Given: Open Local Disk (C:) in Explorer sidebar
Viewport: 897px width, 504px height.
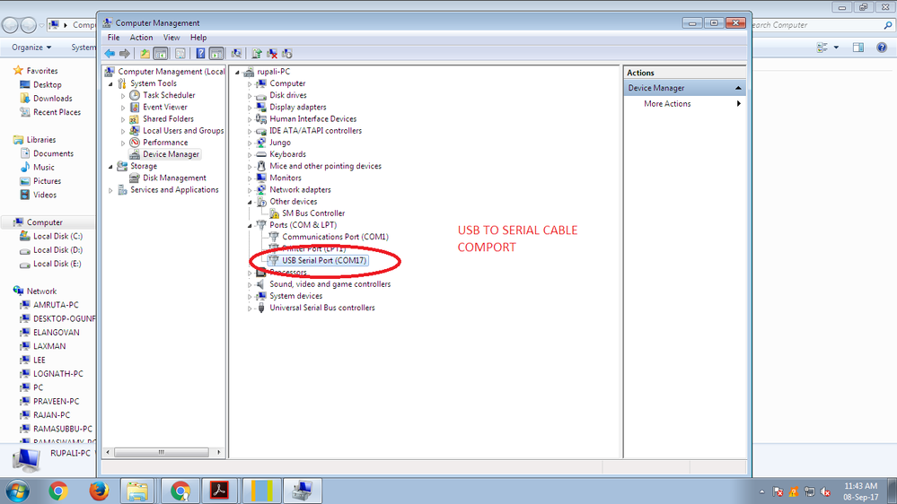Looking at the screenshot, I should [57, 236].
